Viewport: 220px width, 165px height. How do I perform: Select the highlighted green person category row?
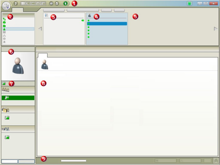(x=18, y=29)
